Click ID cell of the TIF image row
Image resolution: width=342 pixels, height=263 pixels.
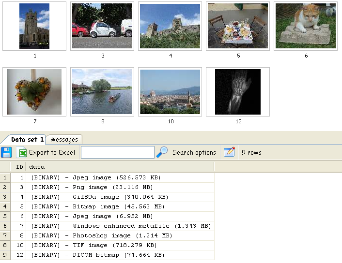click(x=18, y=245)
